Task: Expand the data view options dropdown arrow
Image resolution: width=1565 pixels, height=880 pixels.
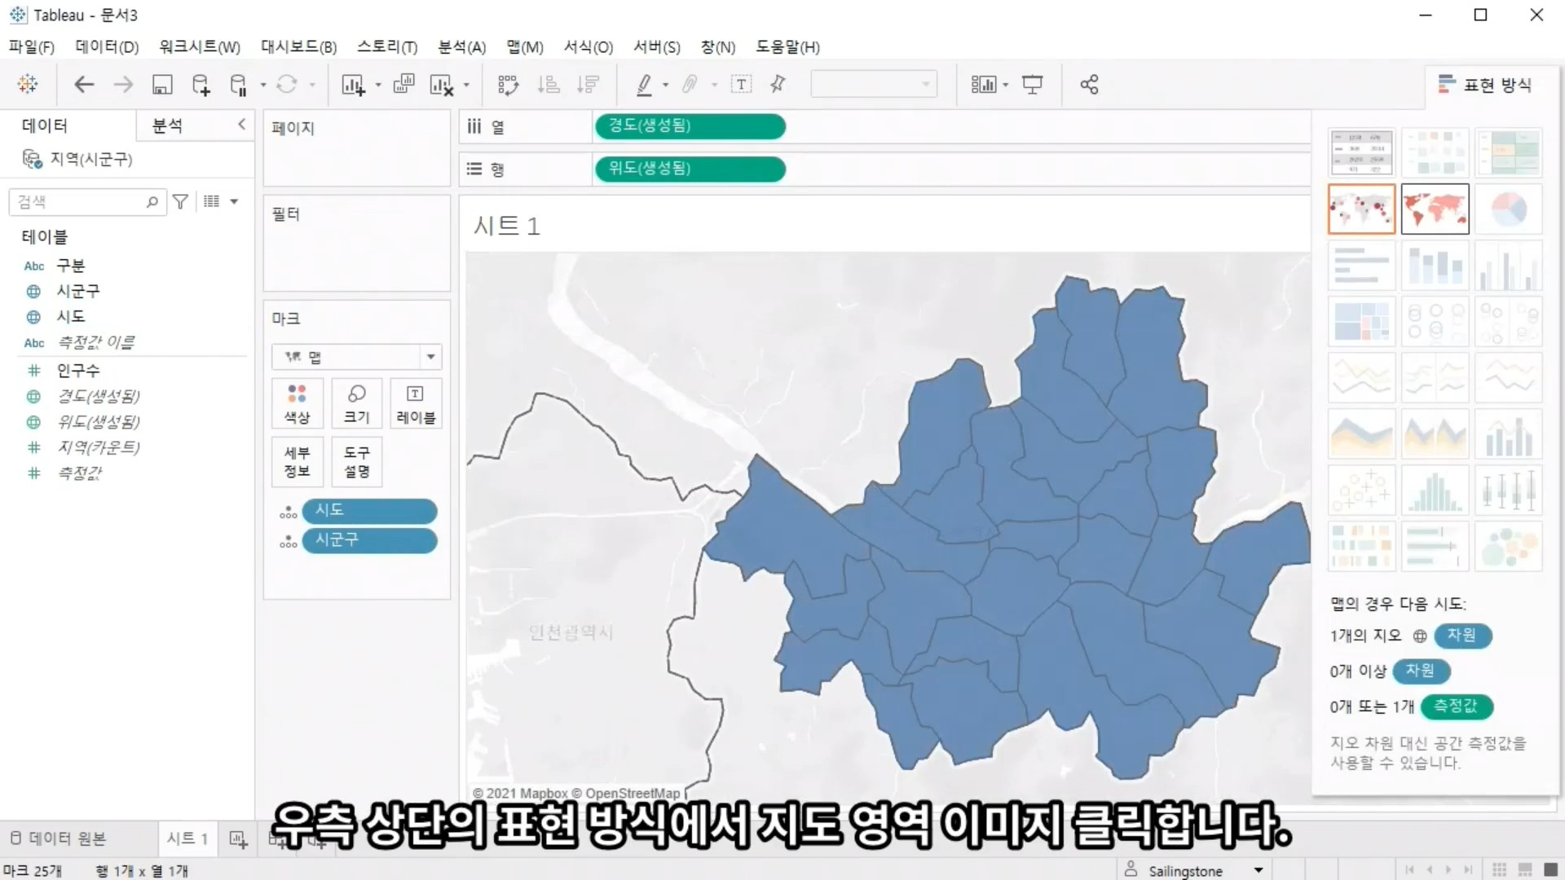Action: (234, 201)
